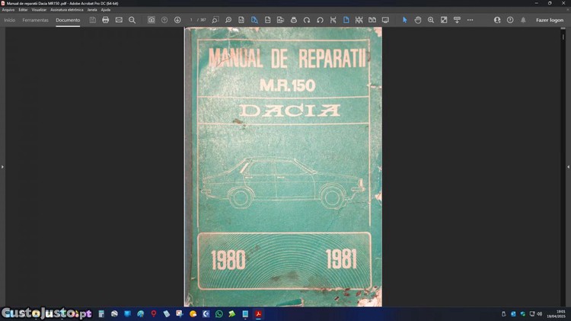Viewport: 571px width, 321px height.
Task: Click the email envelope icon
Action: pyautogui.click(x=119, y=20)
